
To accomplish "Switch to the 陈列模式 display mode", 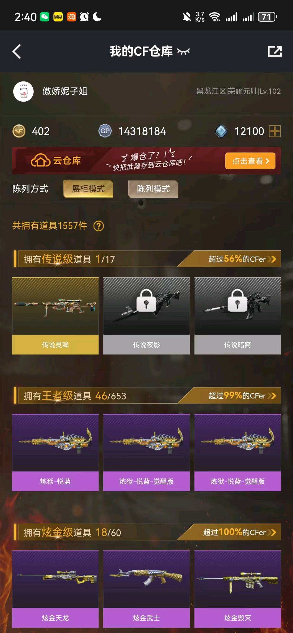I will [x=153, y=189].
